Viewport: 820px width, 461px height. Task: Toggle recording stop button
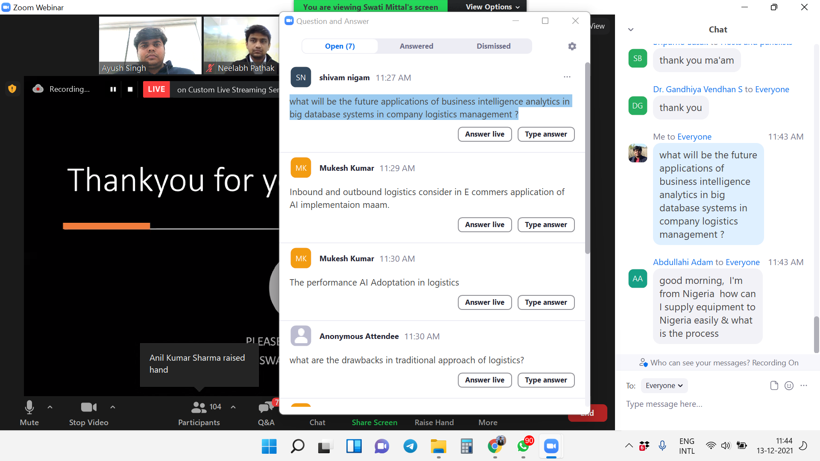pos(130,89)
